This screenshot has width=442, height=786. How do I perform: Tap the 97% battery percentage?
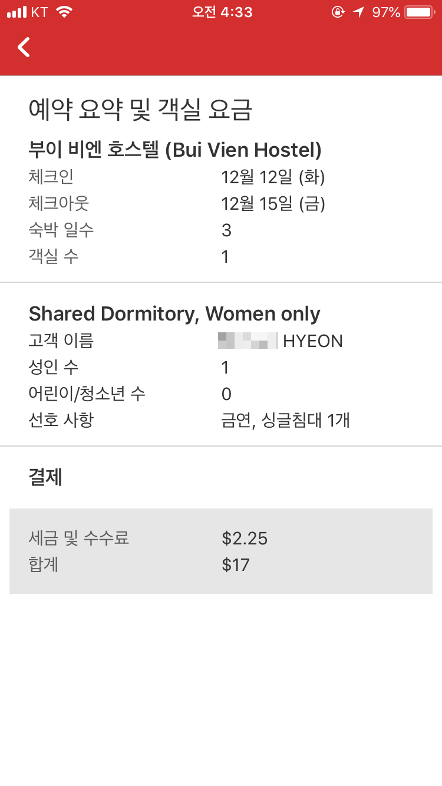point(386,12)
